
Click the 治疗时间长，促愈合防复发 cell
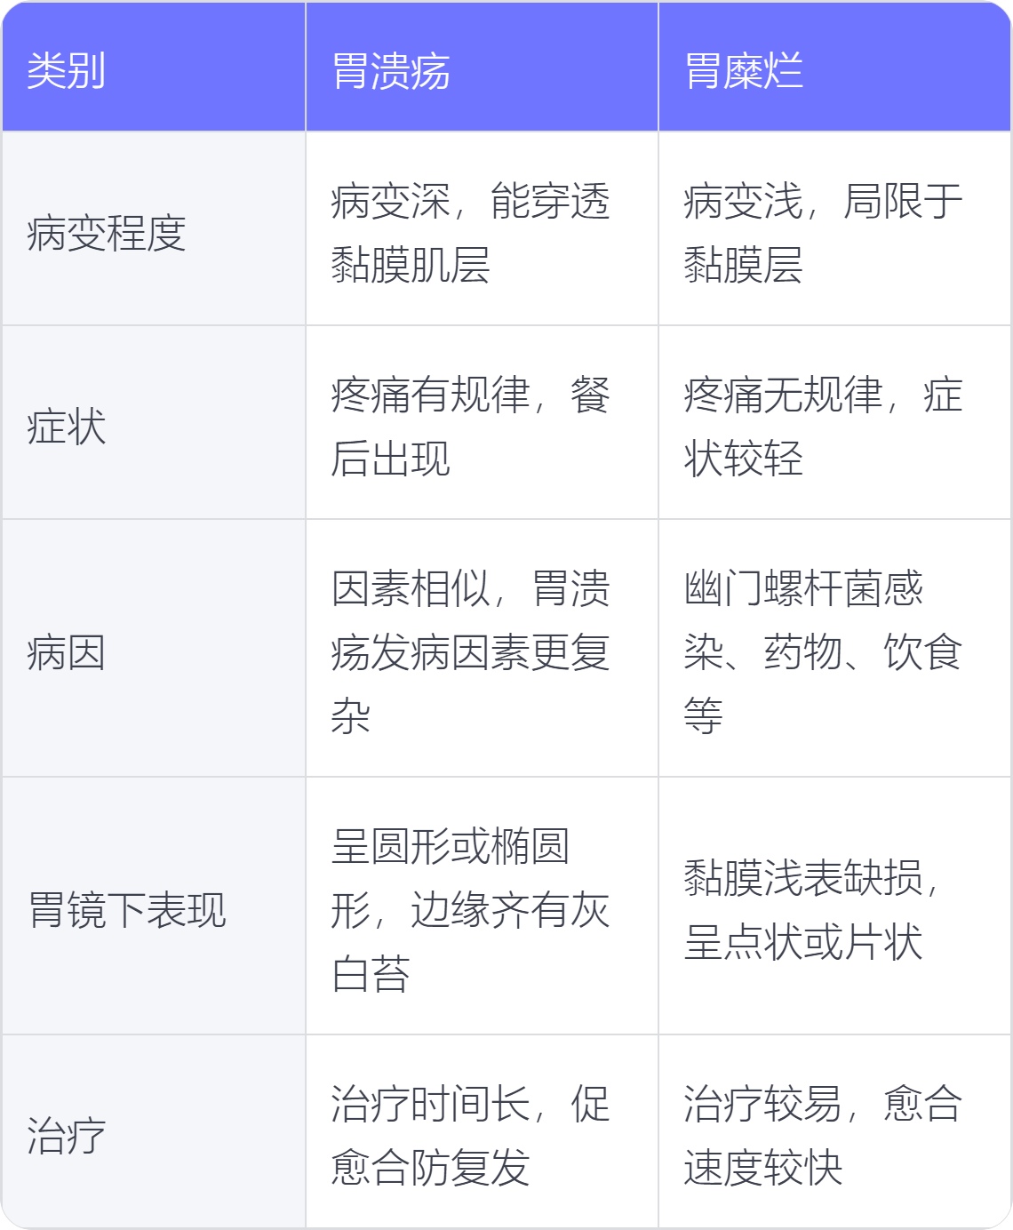click(470, 1136)
